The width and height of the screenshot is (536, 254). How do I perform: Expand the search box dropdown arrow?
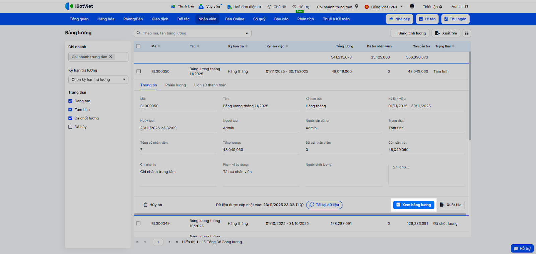click(x=247, y=33)
